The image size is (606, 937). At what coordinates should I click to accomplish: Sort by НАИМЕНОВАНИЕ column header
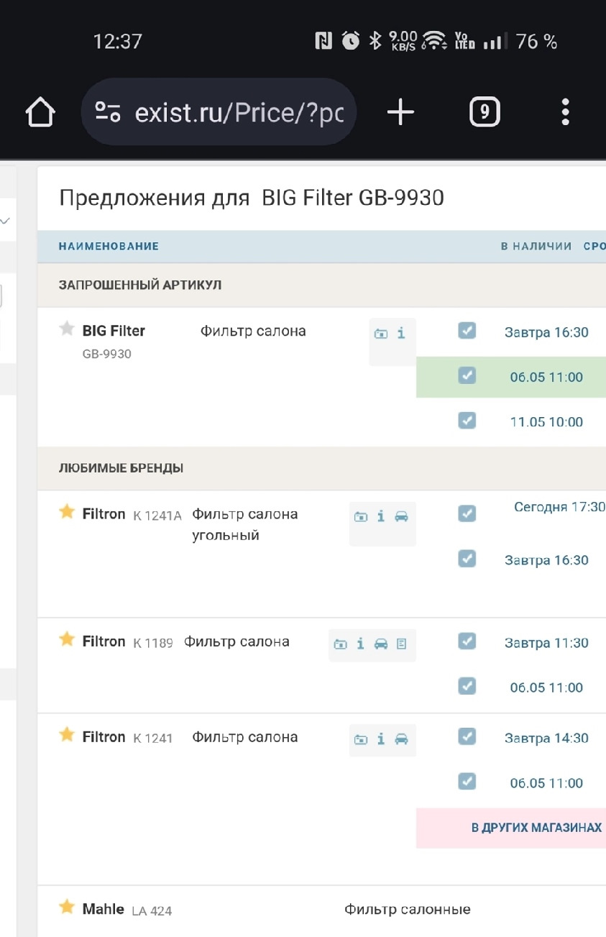tap(109, 246)
